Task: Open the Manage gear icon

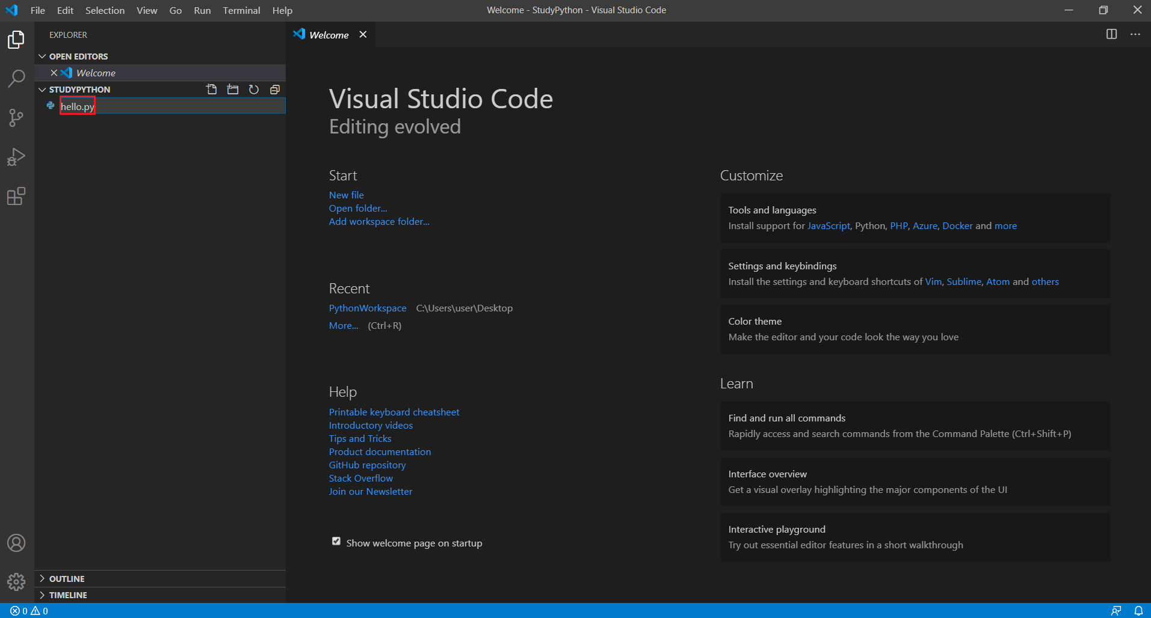Action: tap(16, 581)
